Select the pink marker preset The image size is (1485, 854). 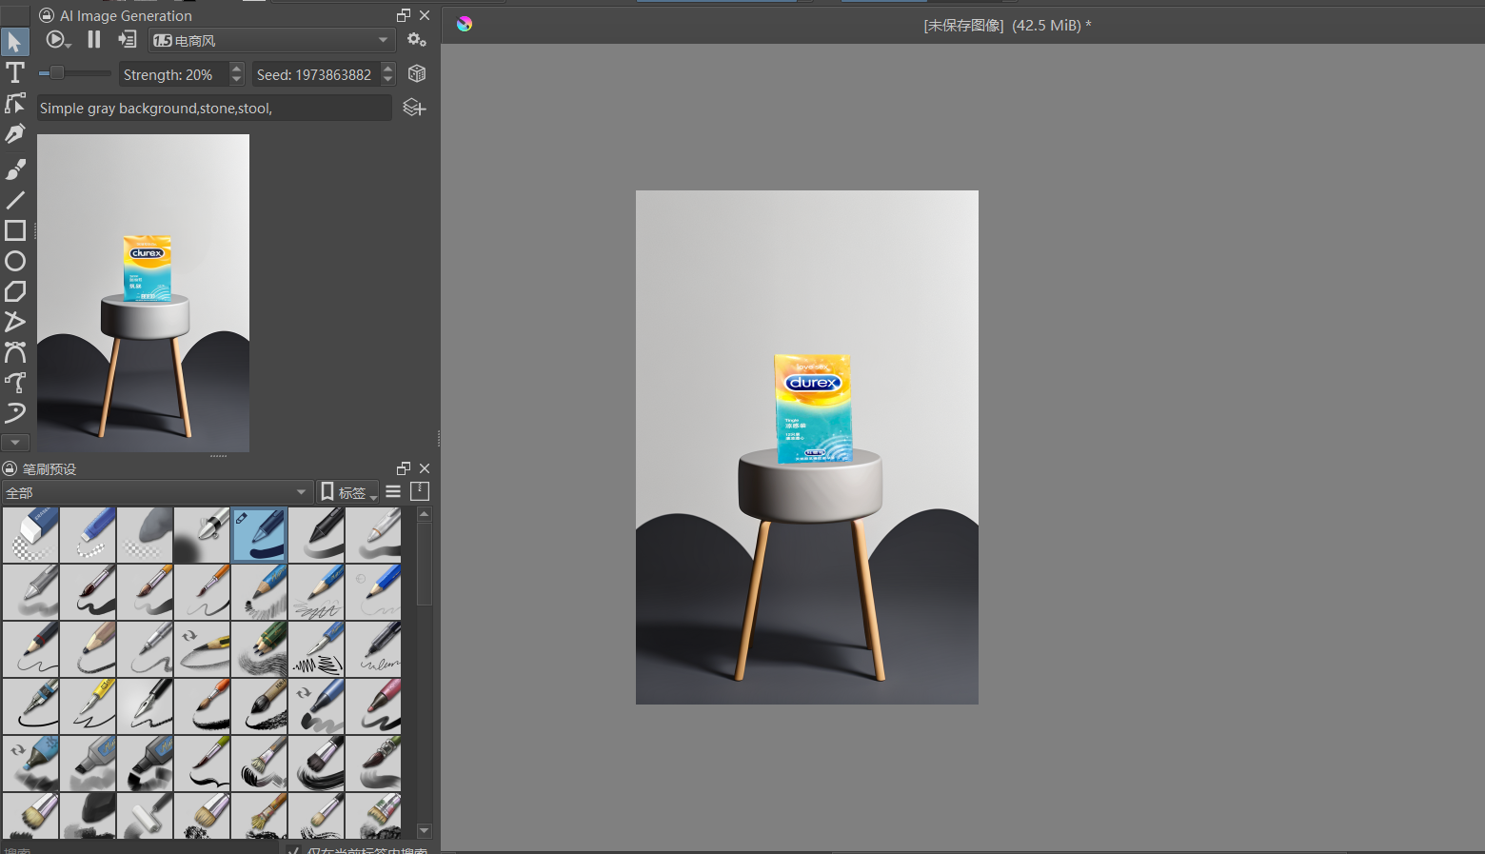click(373, 705)
